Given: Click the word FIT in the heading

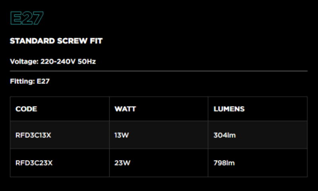Looking at the screenshot, I should [x=96, y=41].
